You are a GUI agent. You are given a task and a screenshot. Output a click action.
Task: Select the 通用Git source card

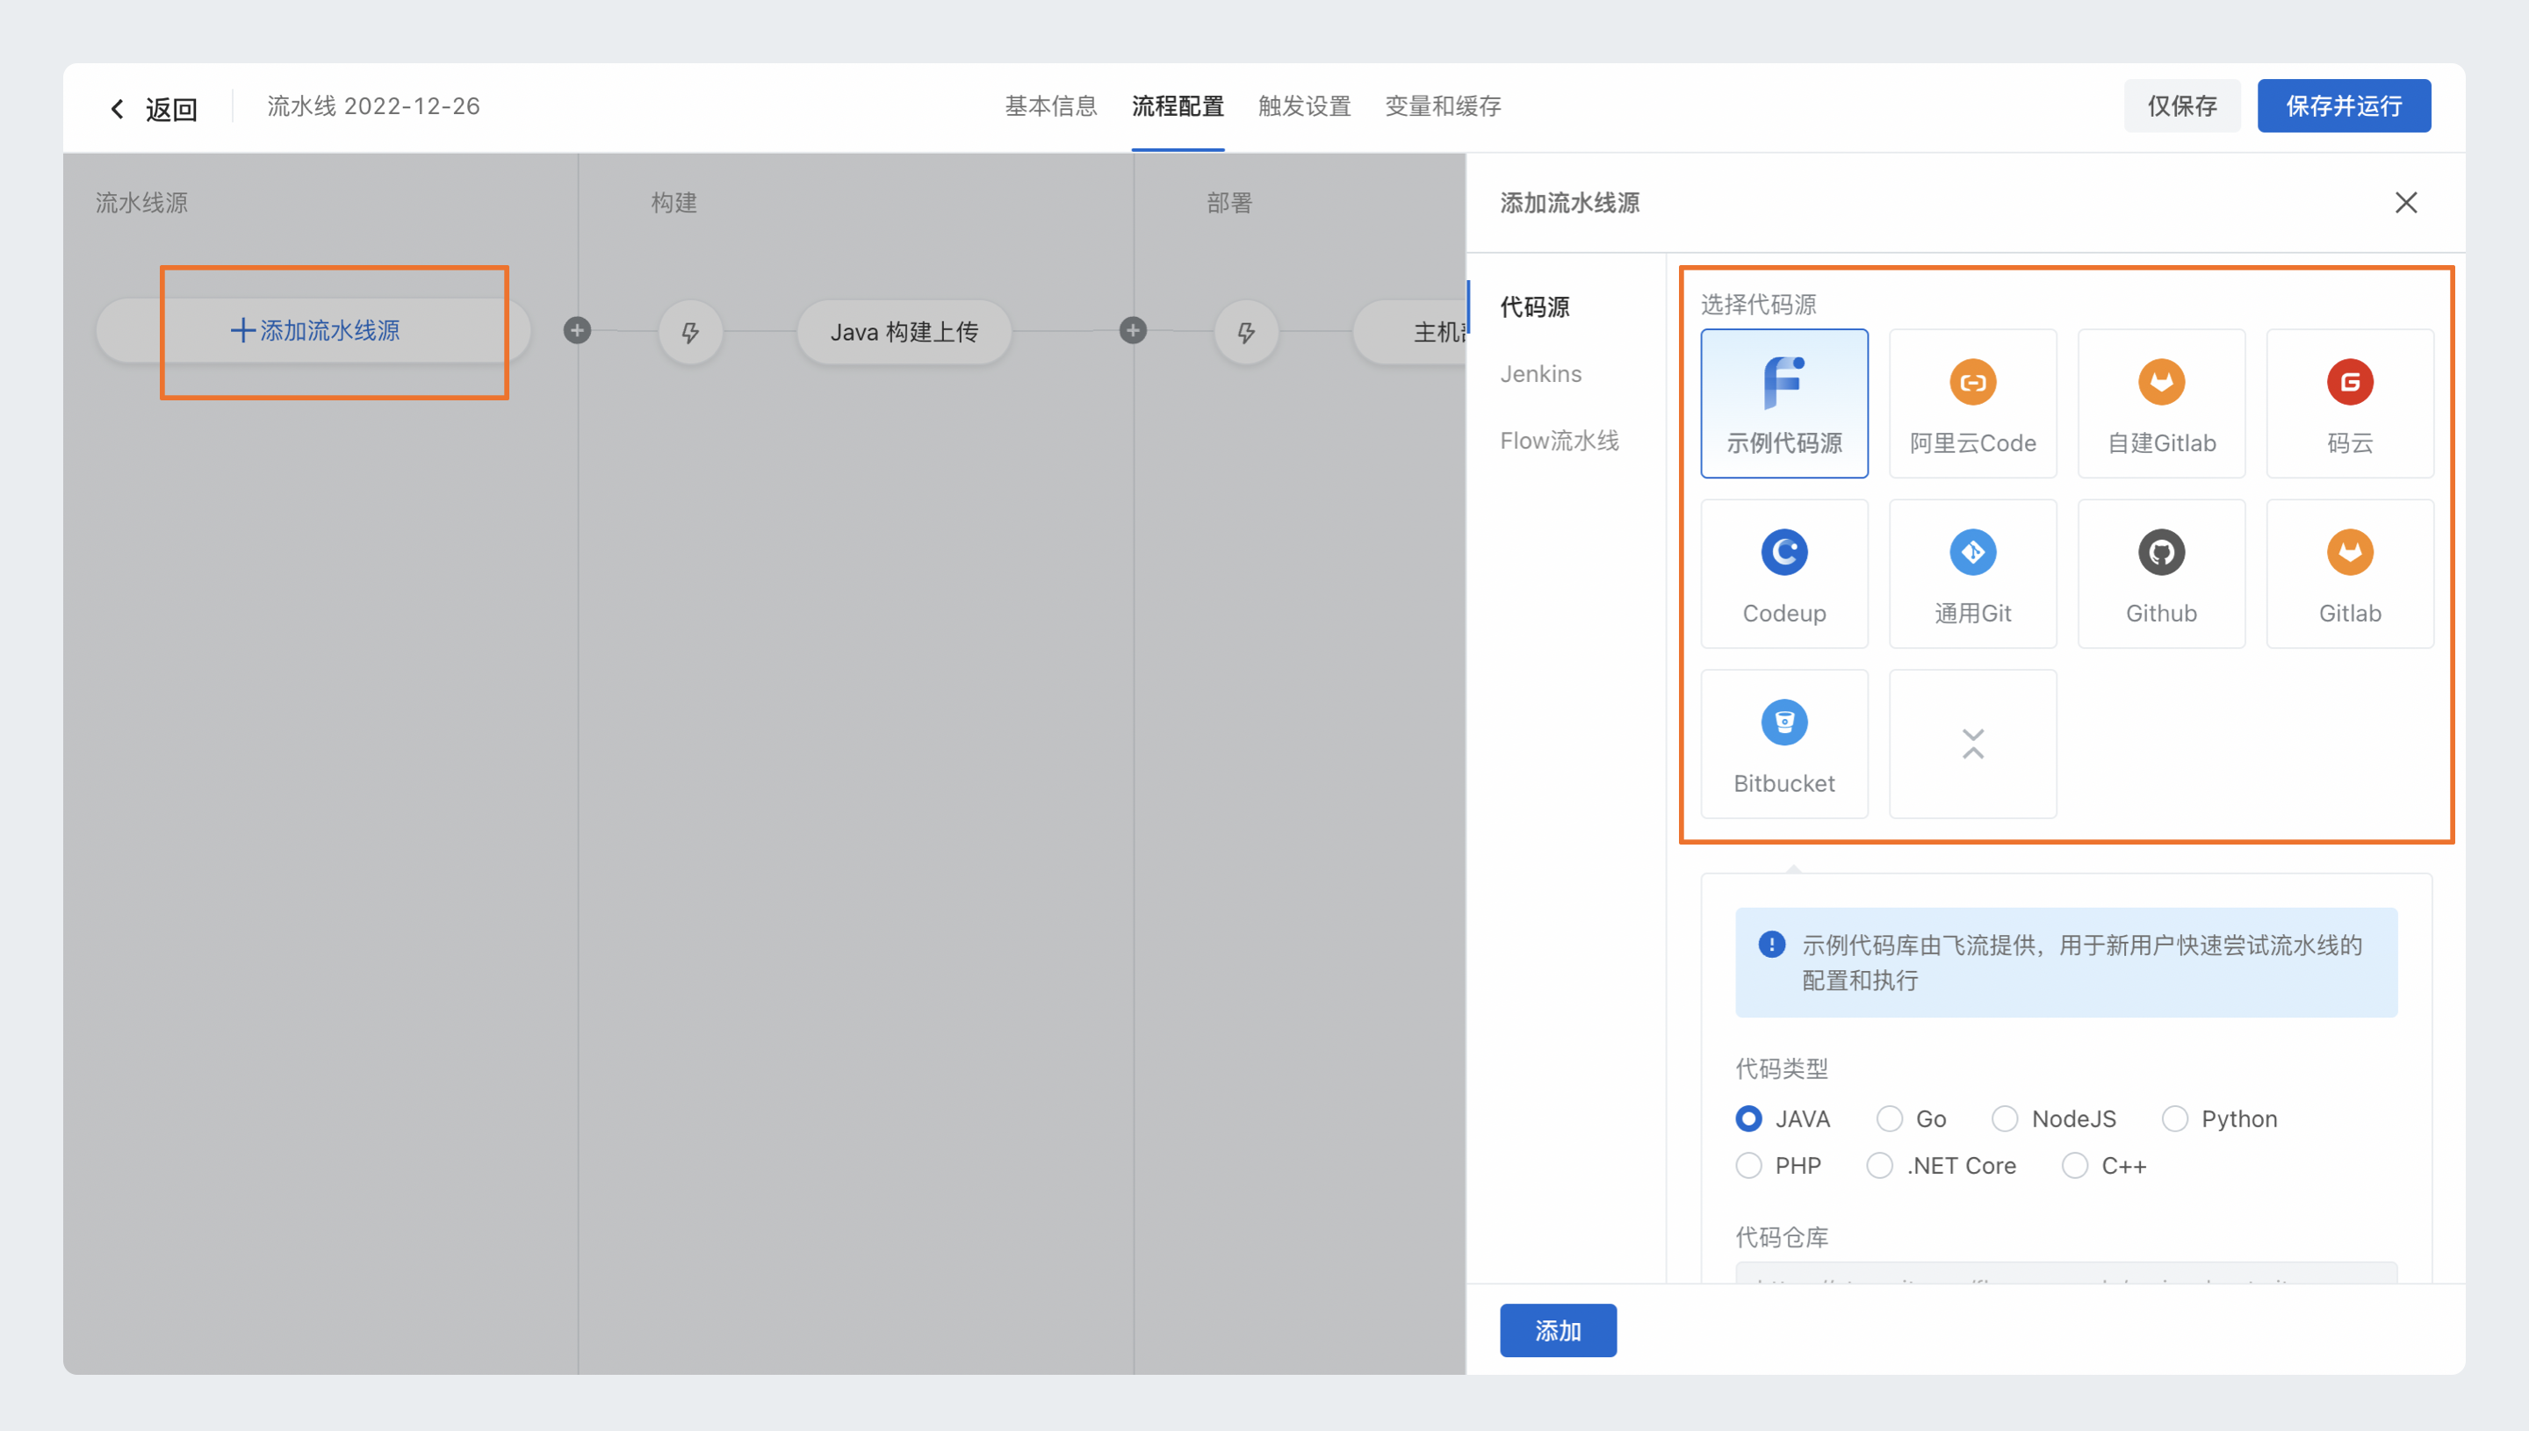(x=1972, y=574)
